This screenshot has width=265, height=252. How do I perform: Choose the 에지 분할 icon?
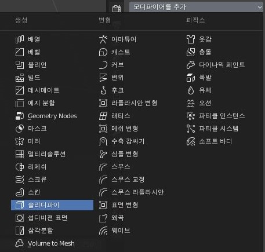tap(20, 103)
